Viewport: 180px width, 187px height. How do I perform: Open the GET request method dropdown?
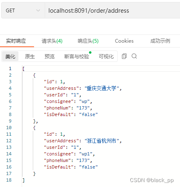23,10
